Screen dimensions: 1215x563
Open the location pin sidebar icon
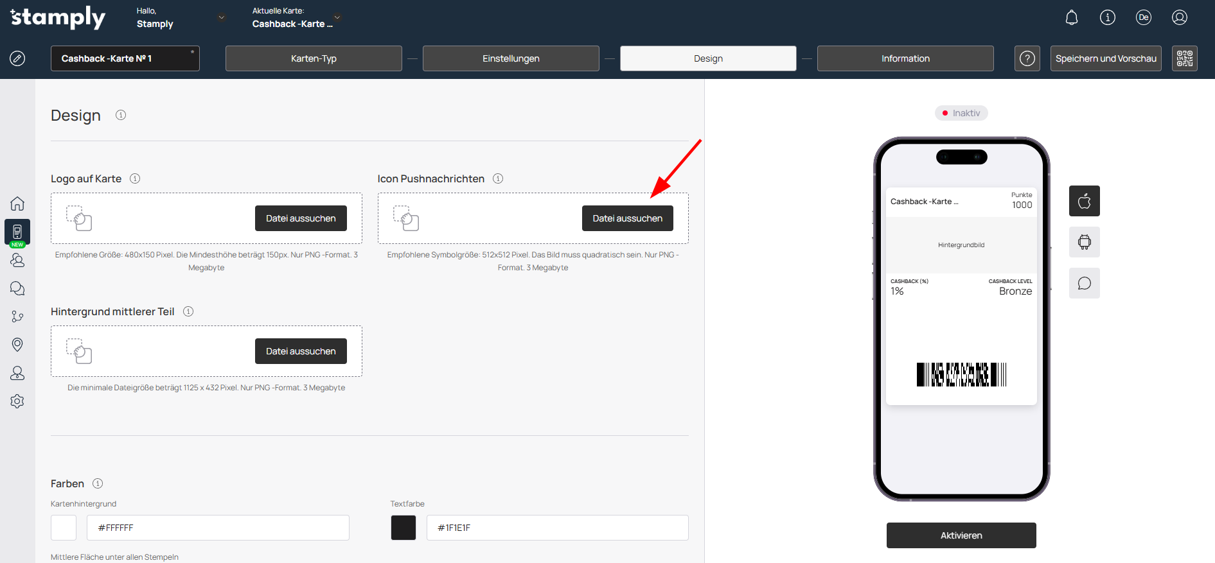coord(17,345)
